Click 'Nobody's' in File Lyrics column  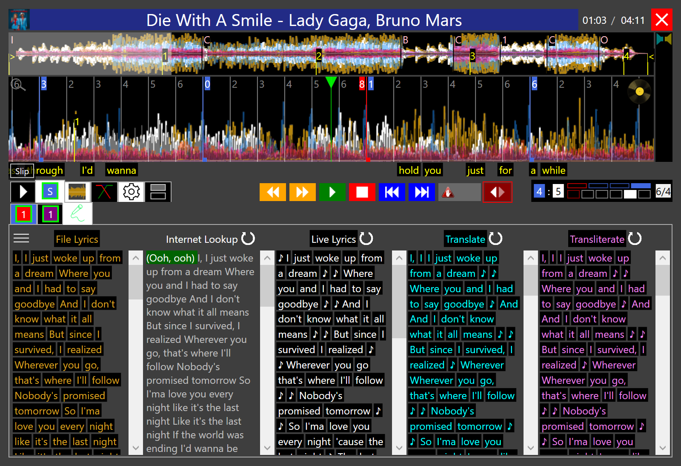point(36,396)
